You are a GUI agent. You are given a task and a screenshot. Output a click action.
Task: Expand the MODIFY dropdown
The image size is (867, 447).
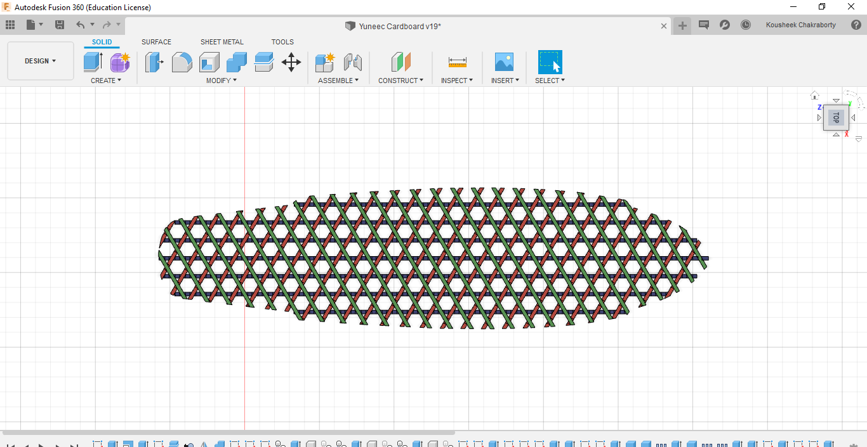click(221, 81)
